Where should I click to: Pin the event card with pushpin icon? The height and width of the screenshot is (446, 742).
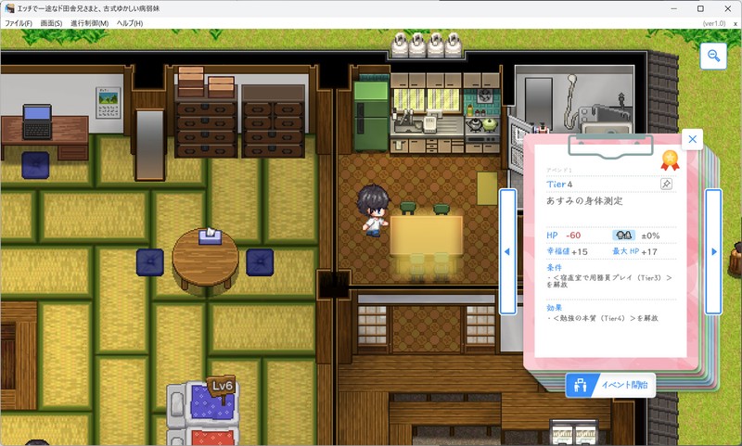pos(666,185)
